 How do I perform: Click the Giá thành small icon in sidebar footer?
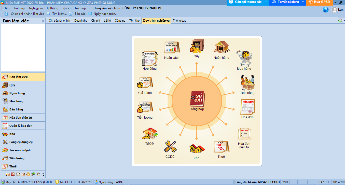click(x=8, y=174)
